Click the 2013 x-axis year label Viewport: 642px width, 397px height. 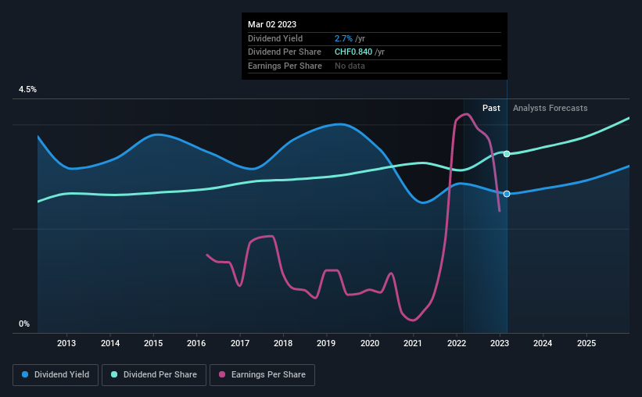click(66, 343)
